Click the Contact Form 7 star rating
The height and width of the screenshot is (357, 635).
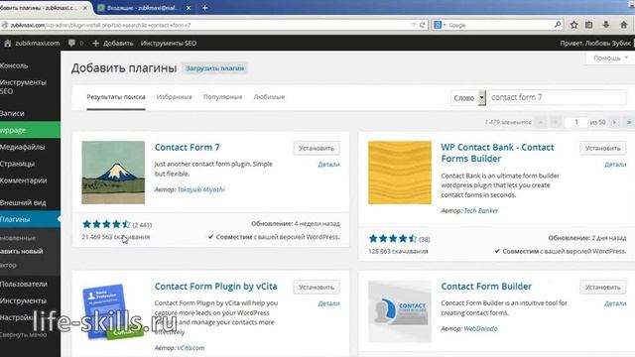(x=106, y=224)
